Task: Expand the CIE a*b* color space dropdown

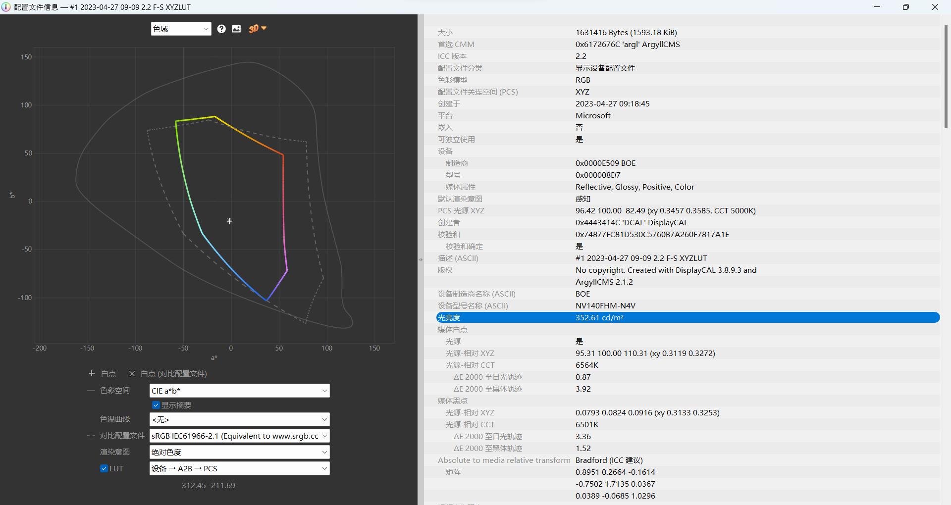Action: point(239,391)
